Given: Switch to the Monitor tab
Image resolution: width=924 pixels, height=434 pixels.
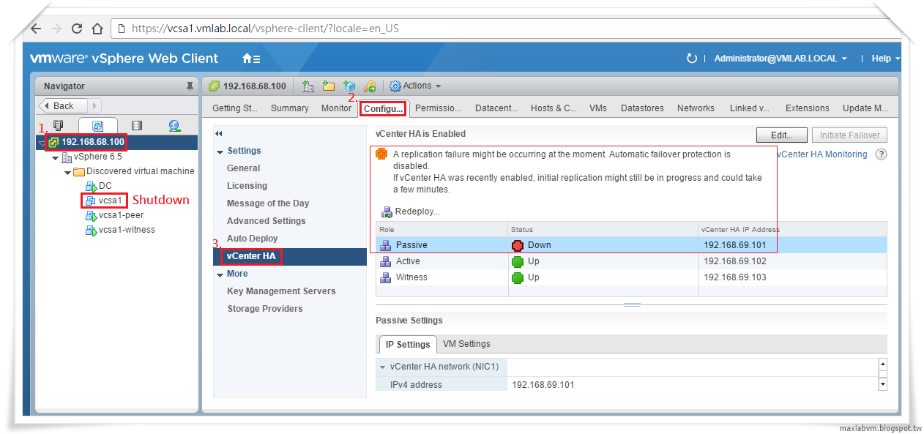Looking at the screenshot, I should click(x=336, y=108).
